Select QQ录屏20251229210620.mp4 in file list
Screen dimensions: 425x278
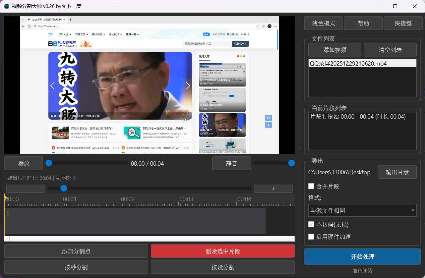(348, 63)
